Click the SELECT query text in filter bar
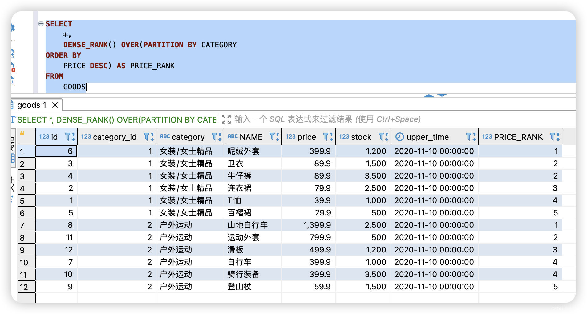Screen dimensions: 587x314 click(x=117, y=119)
